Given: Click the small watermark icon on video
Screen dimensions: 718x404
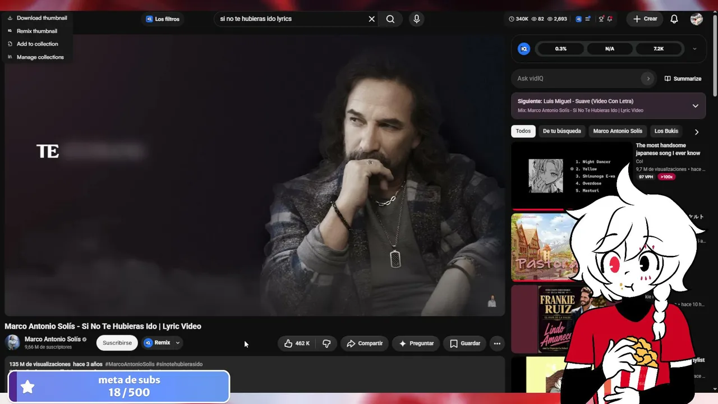Looking at the screenshot, I should coord(492,301).
